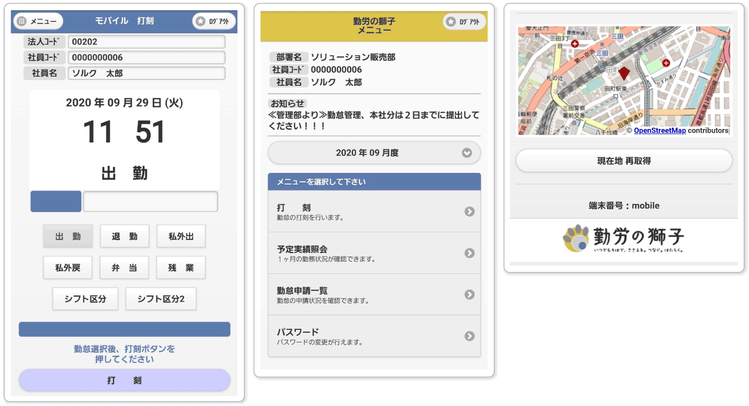Open the メニュー button in punch screen
Screen dimensions: 749x406
click(x=38, y=21)
